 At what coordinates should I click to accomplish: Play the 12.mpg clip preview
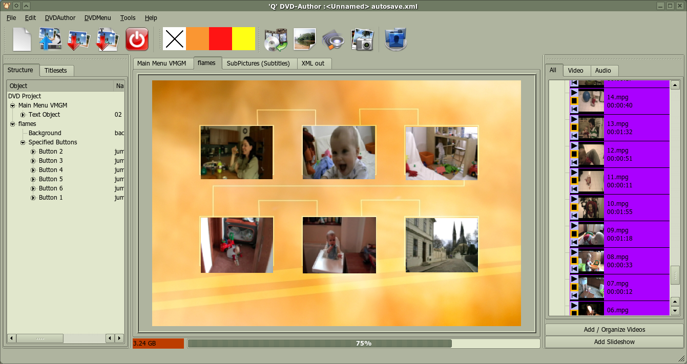(574, 146)
